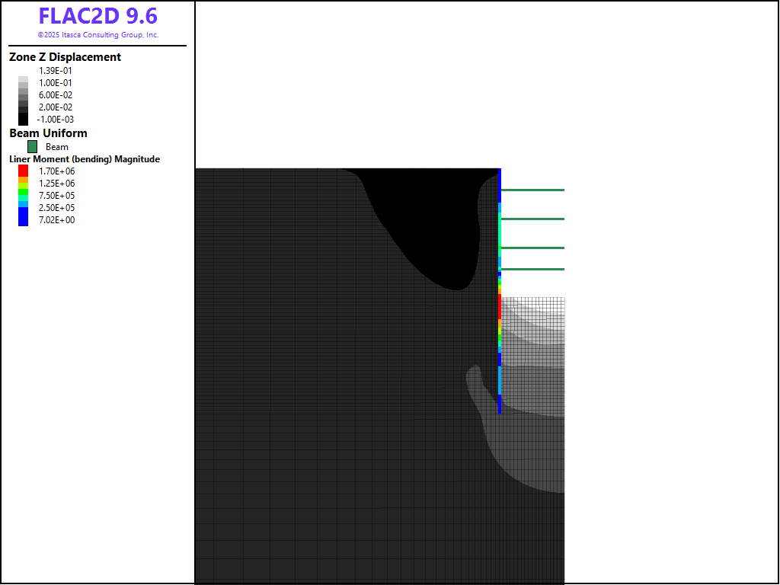Click the black Zone Z Displacement swatch
Image resolution: width=780 pixels, height=585 pixels.
click(x=23, y=119)
